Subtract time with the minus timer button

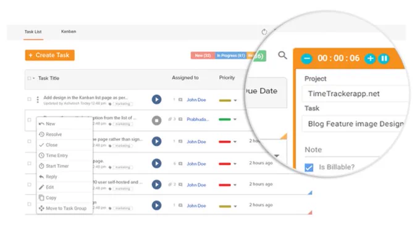pyautogui.click(x=306, y=59)
